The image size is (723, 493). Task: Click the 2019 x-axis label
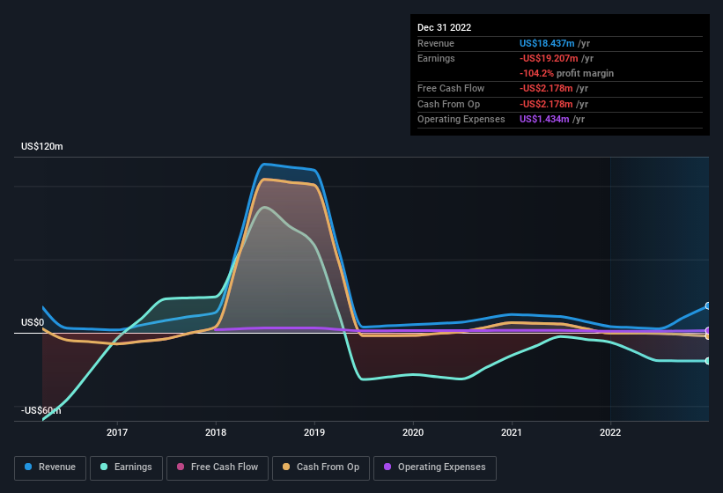point(314,432)
